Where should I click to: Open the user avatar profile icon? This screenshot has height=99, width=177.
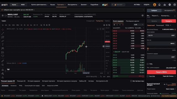pyautogui.click(x=155, y=5)
